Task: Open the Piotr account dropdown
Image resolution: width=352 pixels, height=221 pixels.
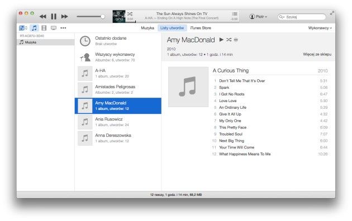Action: click(258, 16)
